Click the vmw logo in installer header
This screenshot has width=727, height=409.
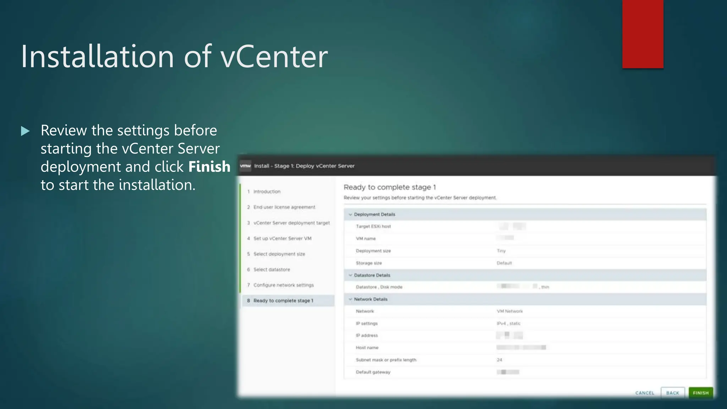245,166
